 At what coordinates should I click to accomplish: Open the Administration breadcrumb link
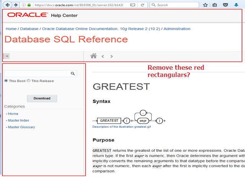point(177,29)
